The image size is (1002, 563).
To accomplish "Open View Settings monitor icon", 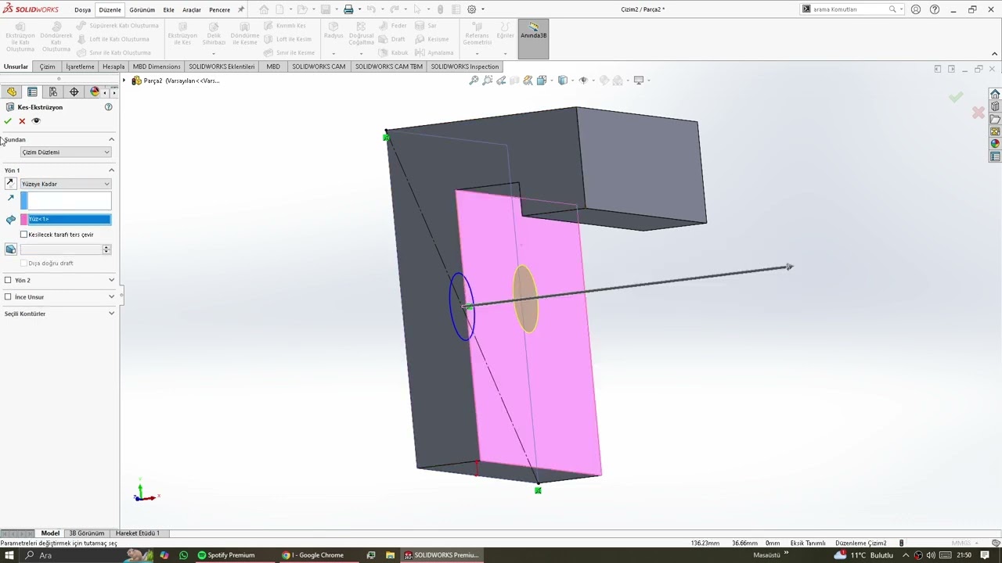I will tap(639, 80).
